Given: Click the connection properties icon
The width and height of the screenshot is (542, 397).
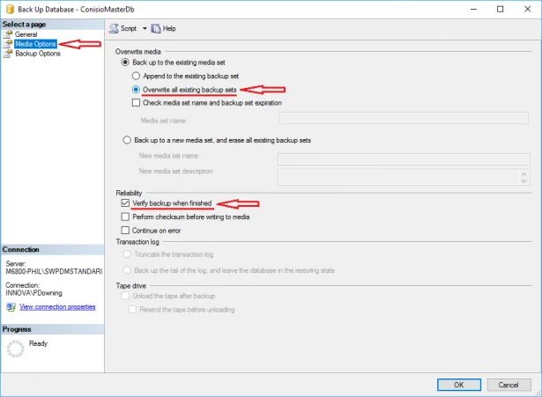Looking at the screenshot, I should click(x=10, y=306).
